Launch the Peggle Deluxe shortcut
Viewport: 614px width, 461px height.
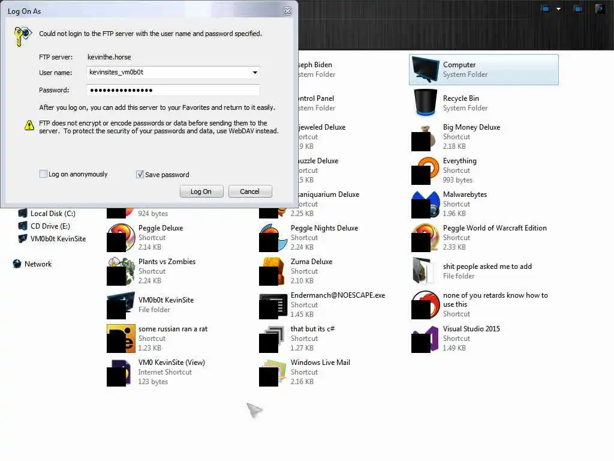121,238
